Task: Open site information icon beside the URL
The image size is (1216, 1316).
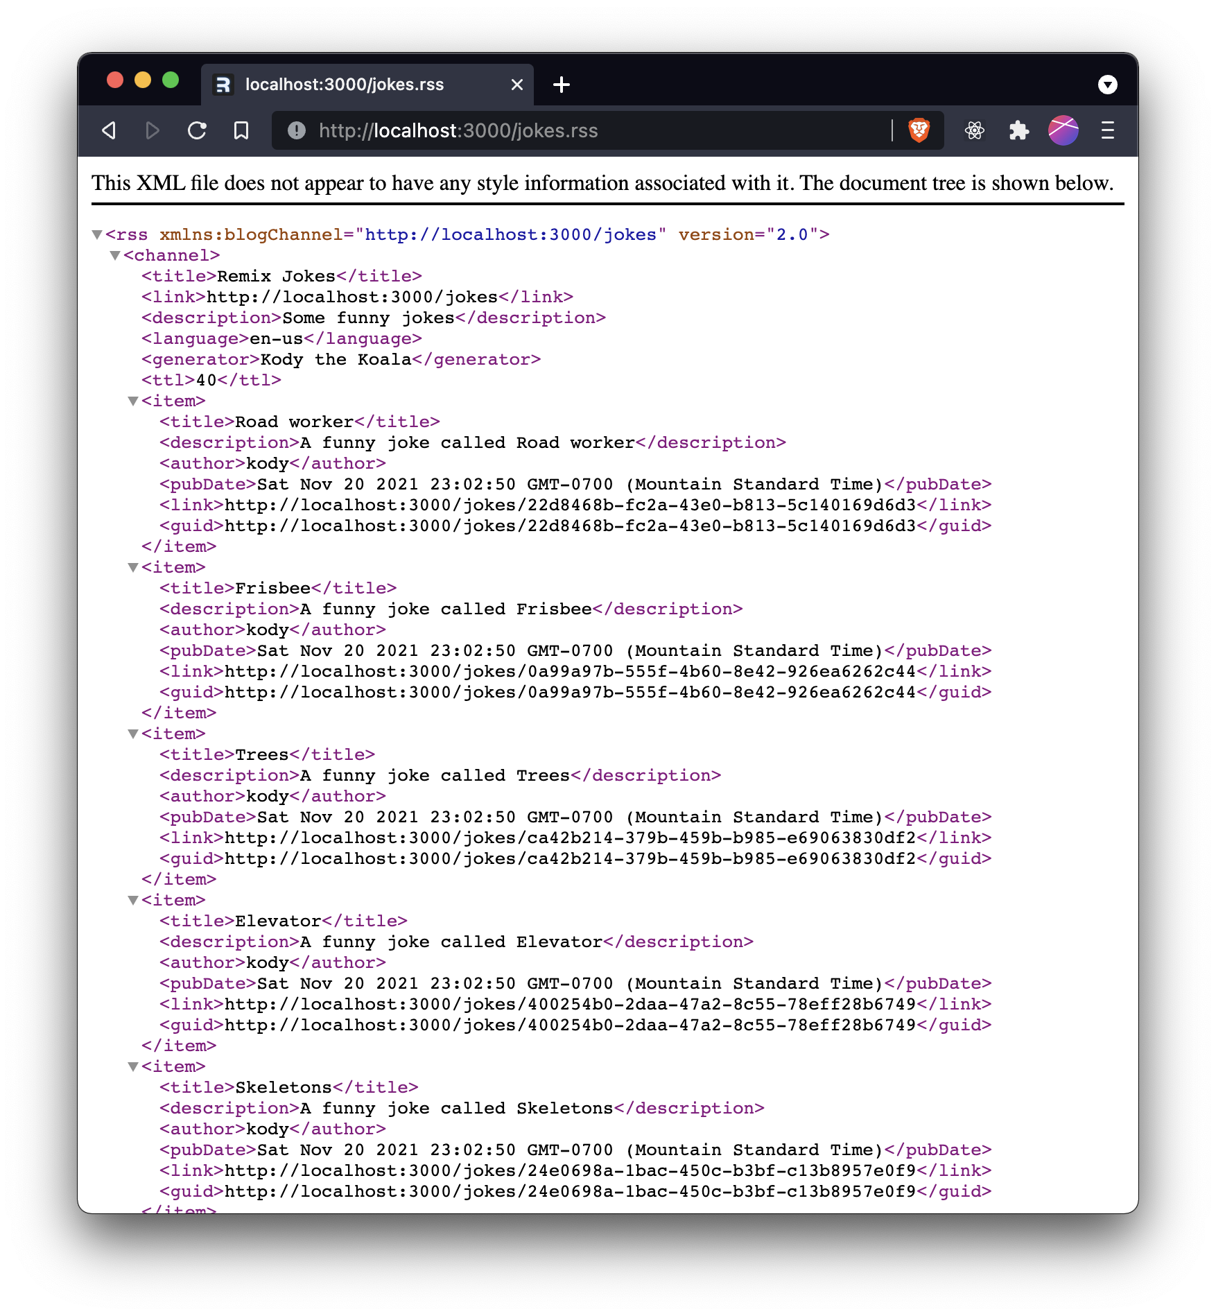Action: 296,130
